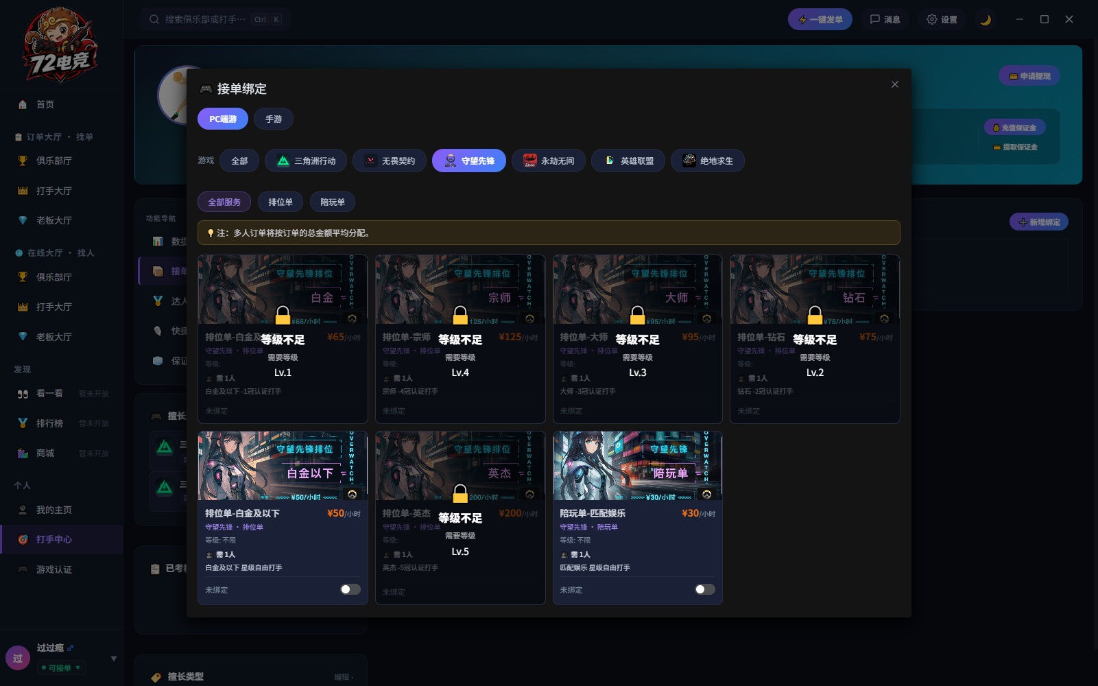Screen dimensions: 1098x686
Task: Filter by 永劫无间 game icon
Action: 529,161
